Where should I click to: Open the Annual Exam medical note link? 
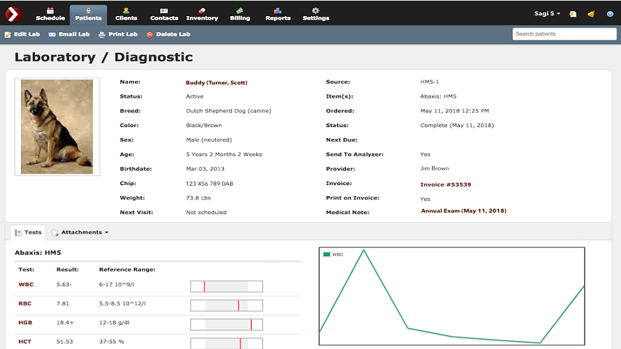[463, 211]
